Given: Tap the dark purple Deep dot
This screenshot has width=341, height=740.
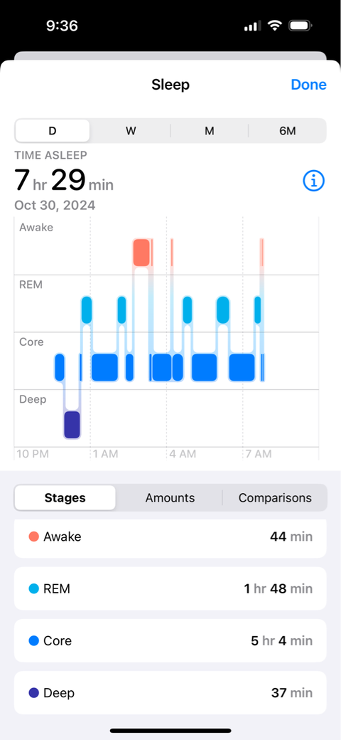Looking at the screenshot, I should pyautogui.click(x=33, y=693).
